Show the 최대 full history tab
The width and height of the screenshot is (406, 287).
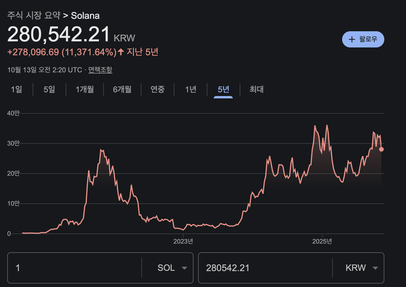[256, 89]
